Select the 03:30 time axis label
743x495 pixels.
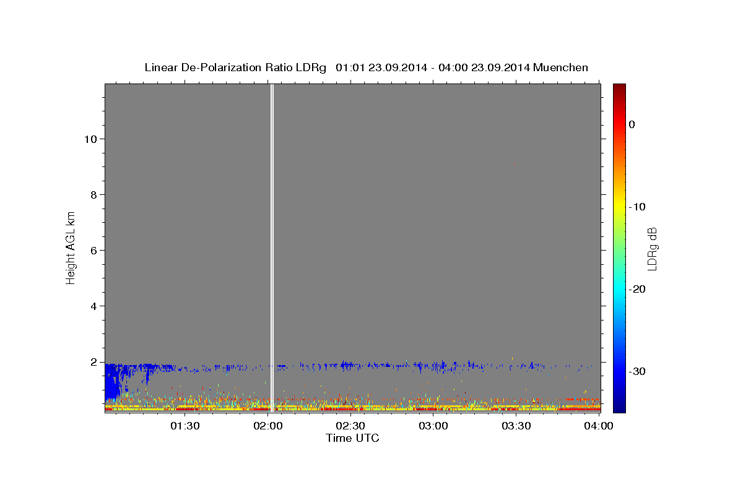(516, 426)
